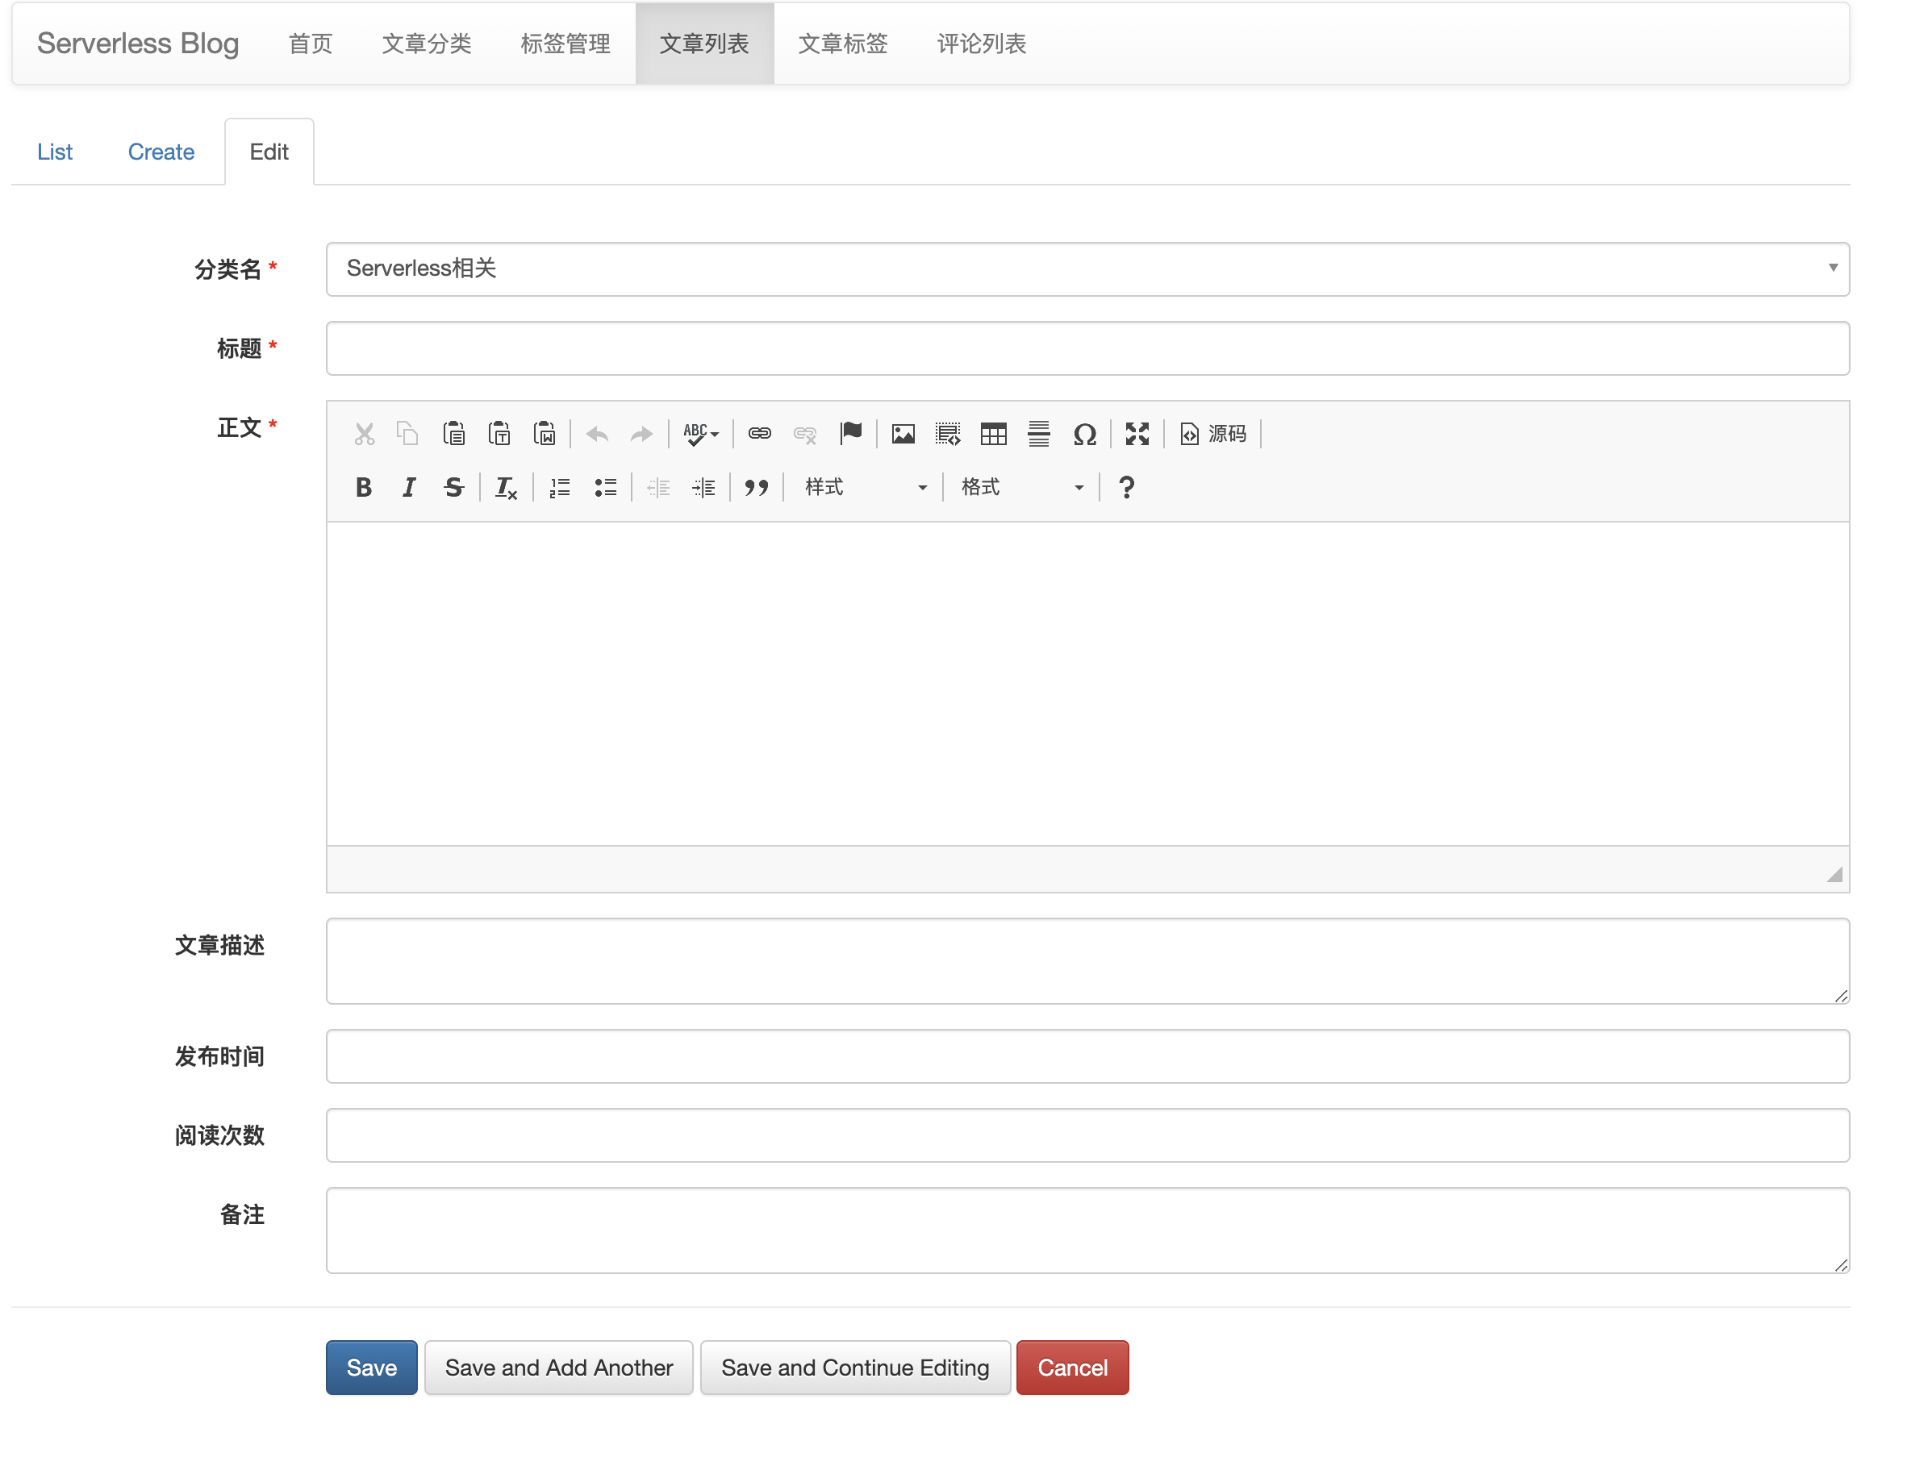Click the editor resize grip corner

pos(1835,874)
